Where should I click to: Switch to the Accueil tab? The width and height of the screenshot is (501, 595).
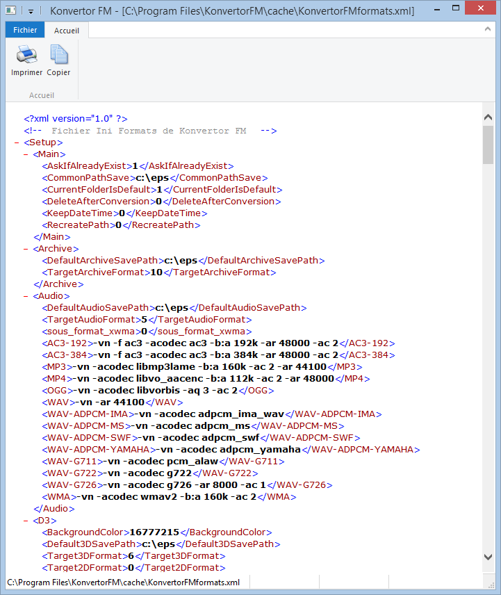click(x=67, y=31)
